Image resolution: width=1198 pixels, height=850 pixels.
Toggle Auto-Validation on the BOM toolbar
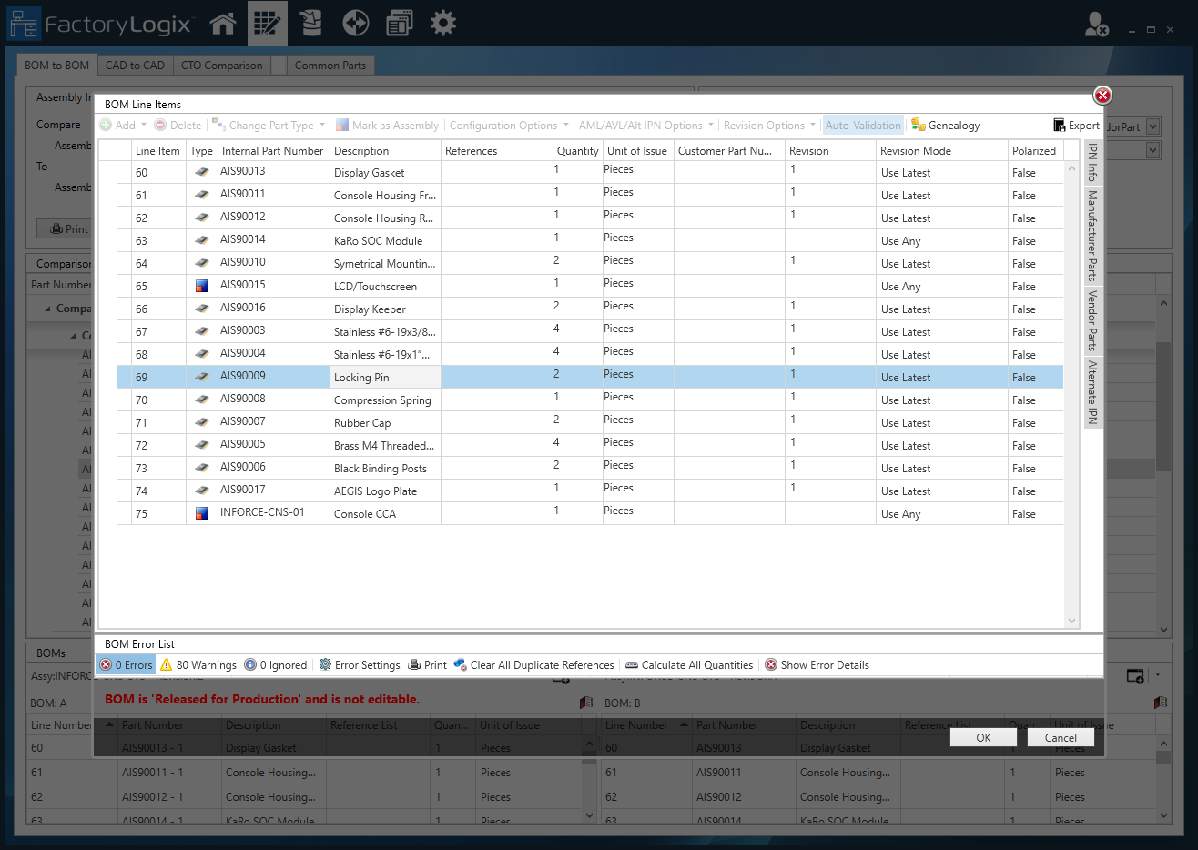click(862, 126)
